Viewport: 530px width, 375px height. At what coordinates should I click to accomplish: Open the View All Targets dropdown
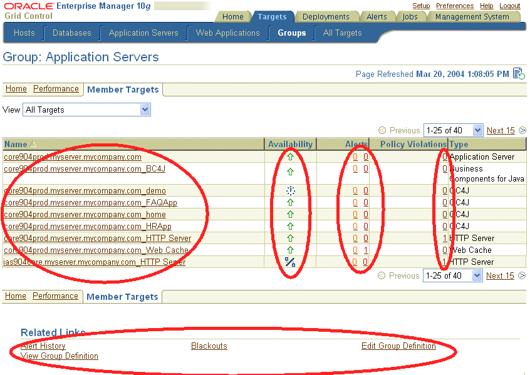click(86, 110)
